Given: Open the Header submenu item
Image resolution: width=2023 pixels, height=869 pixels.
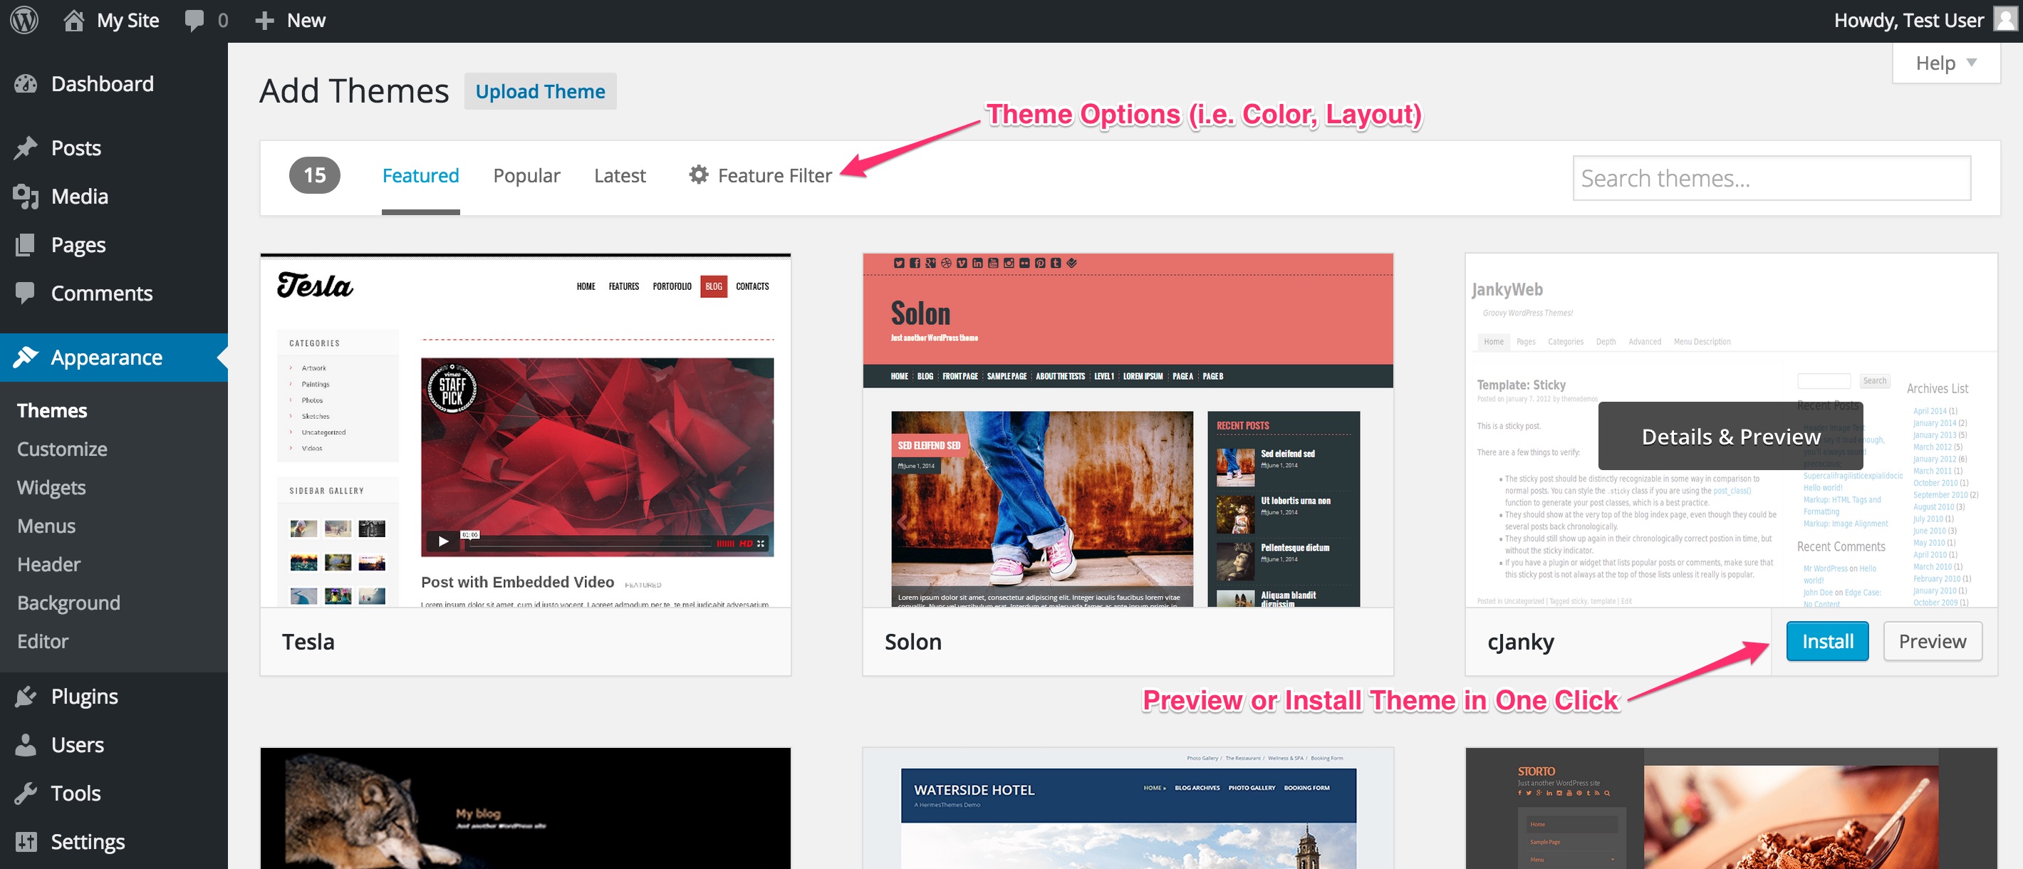Looking at the screenshot, I should coord(48,564).
